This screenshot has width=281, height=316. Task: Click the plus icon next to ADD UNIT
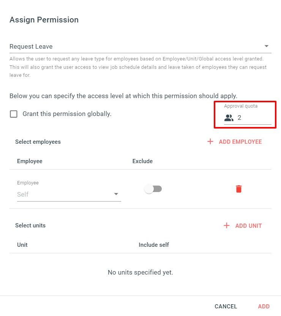tap(226, 225)
